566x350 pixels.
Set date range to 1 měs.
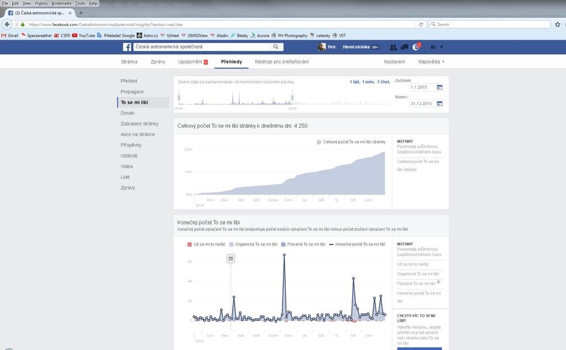click(369, 82)
